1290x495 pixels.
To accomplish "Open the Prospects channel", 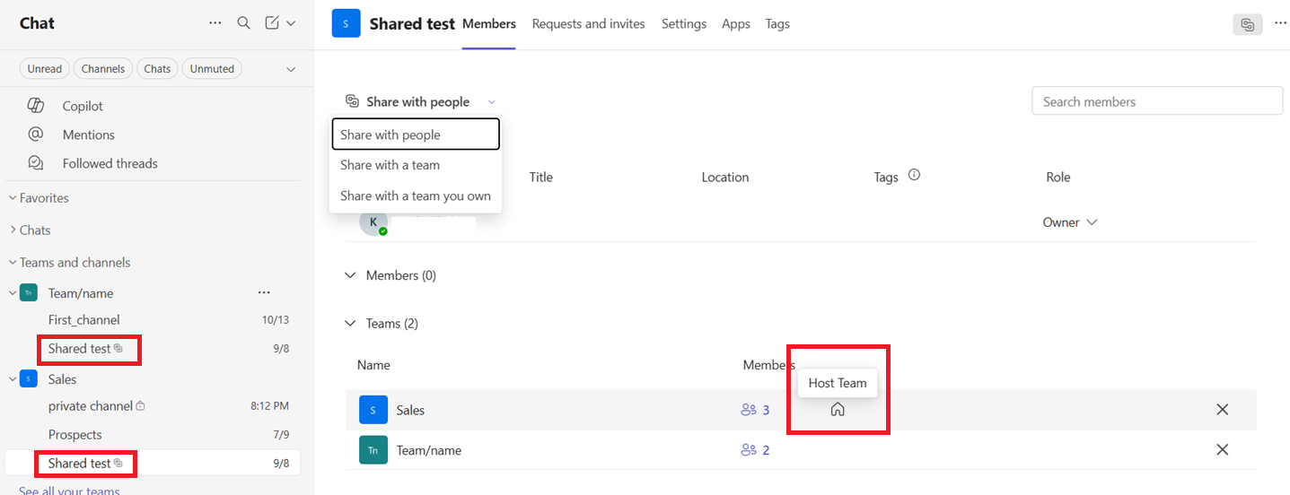I will [x=75, y=435].
